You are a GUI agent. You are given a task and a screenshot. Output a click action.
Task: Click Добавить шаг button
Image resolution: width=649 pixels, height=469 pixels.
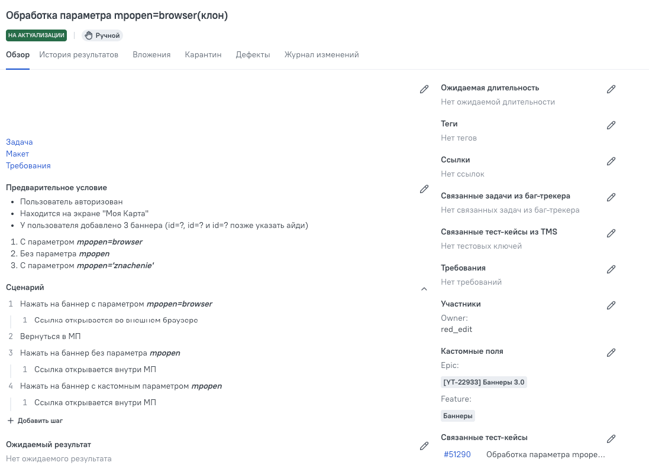[35, 421]
